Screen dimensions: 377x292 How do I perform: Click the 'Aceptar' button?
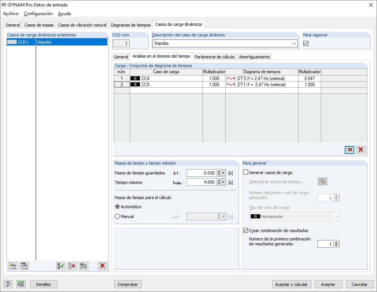[328, 284]
